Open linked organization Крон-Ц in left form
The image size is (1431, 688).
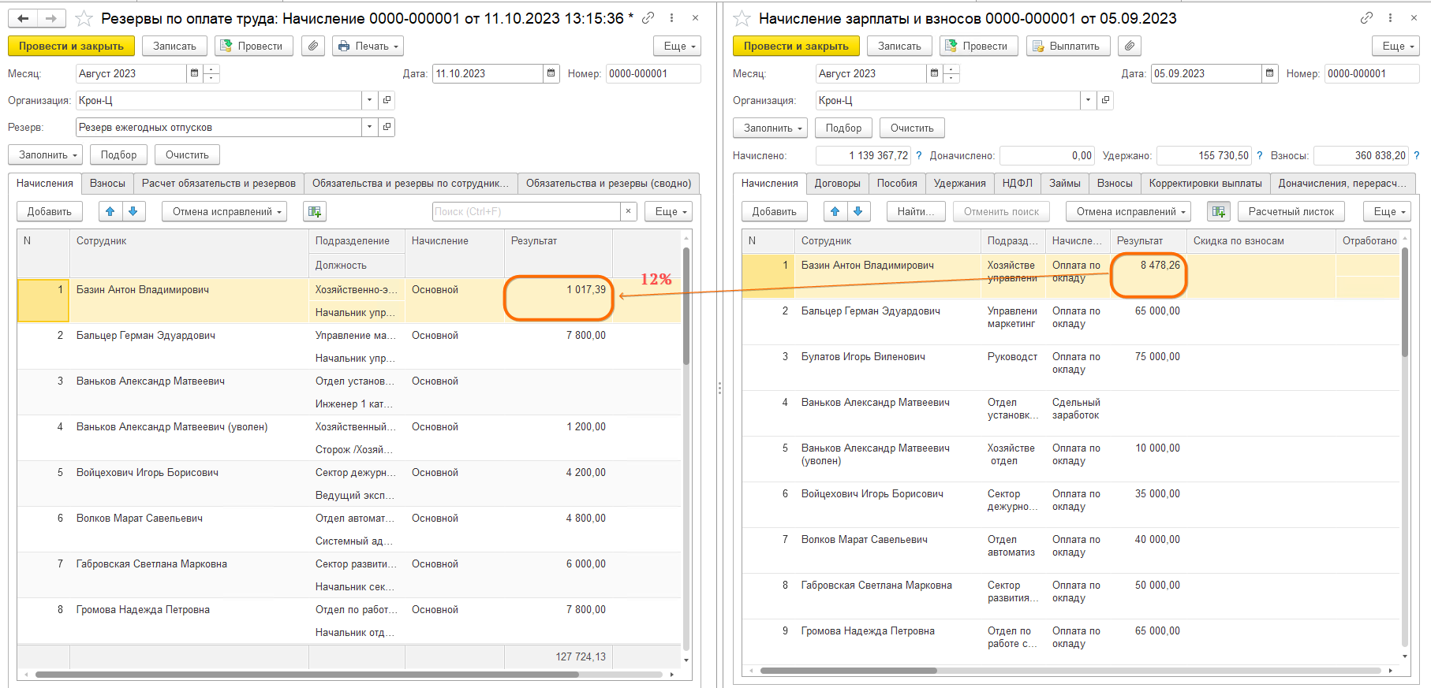387,101
